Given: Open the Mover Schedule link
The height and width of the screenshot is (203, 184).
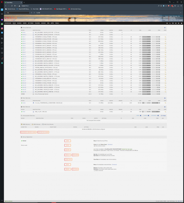Looking at the screenshot, I should coord(114,165).
